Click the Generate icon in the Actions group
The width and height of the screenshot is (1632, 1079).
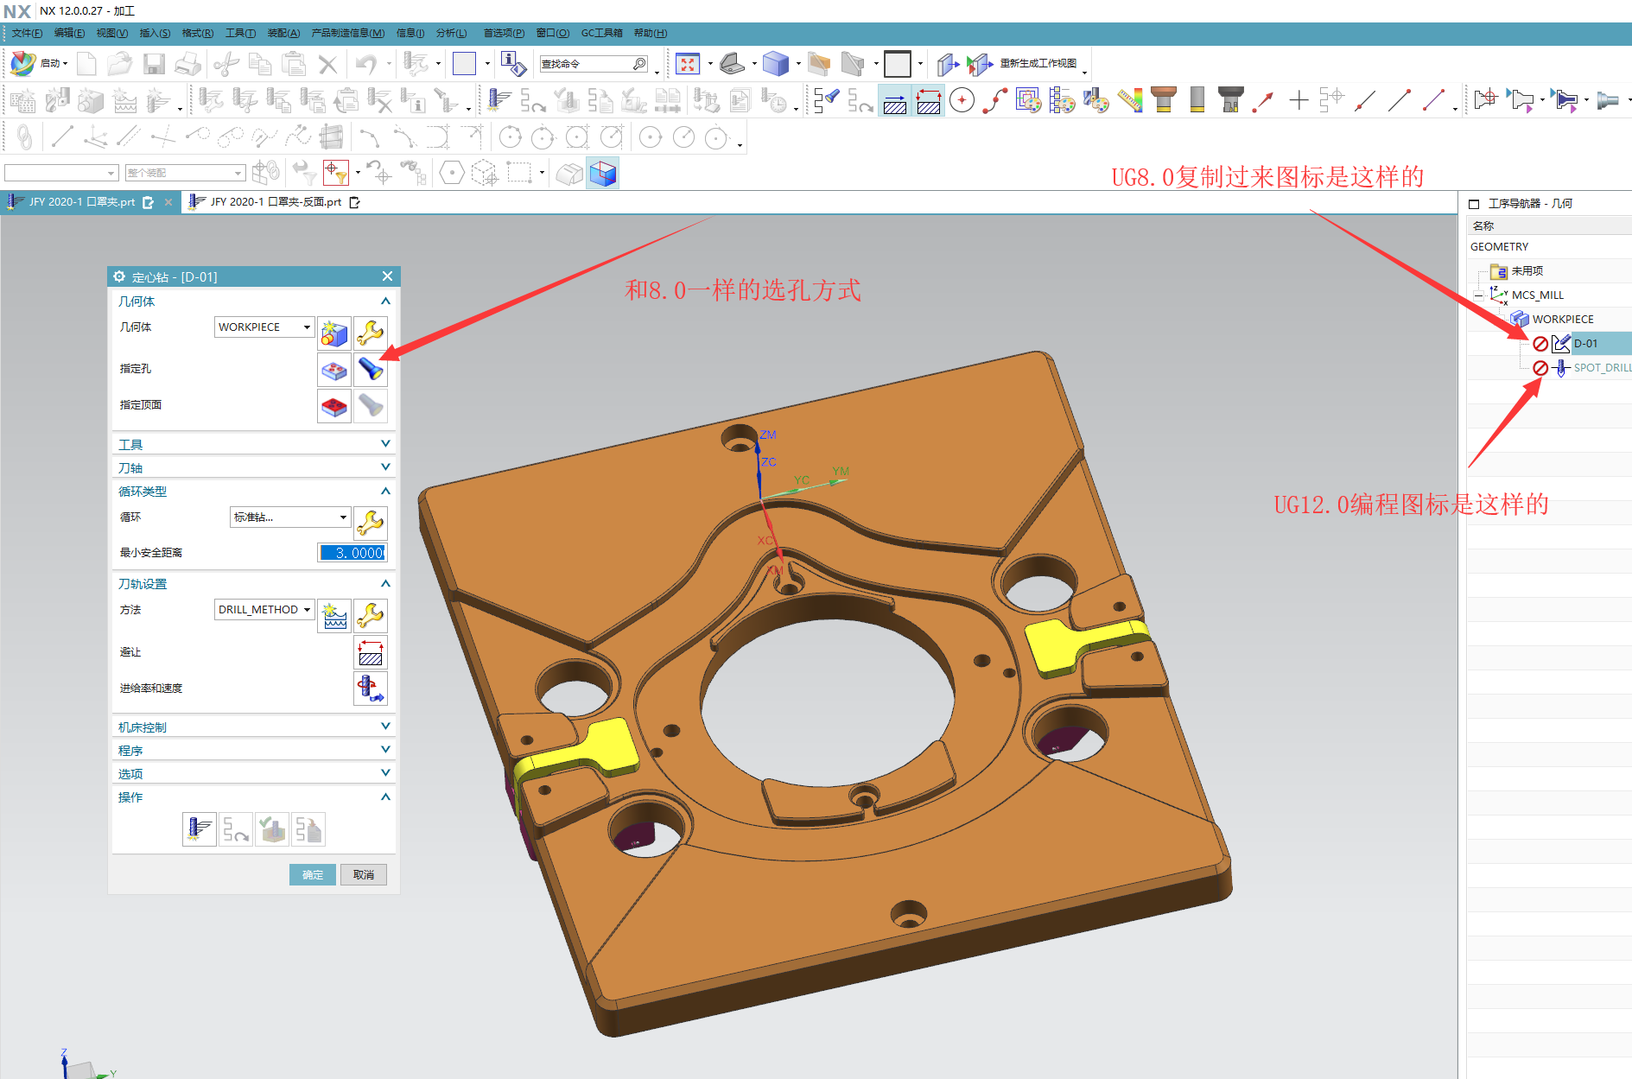point(200,829)
